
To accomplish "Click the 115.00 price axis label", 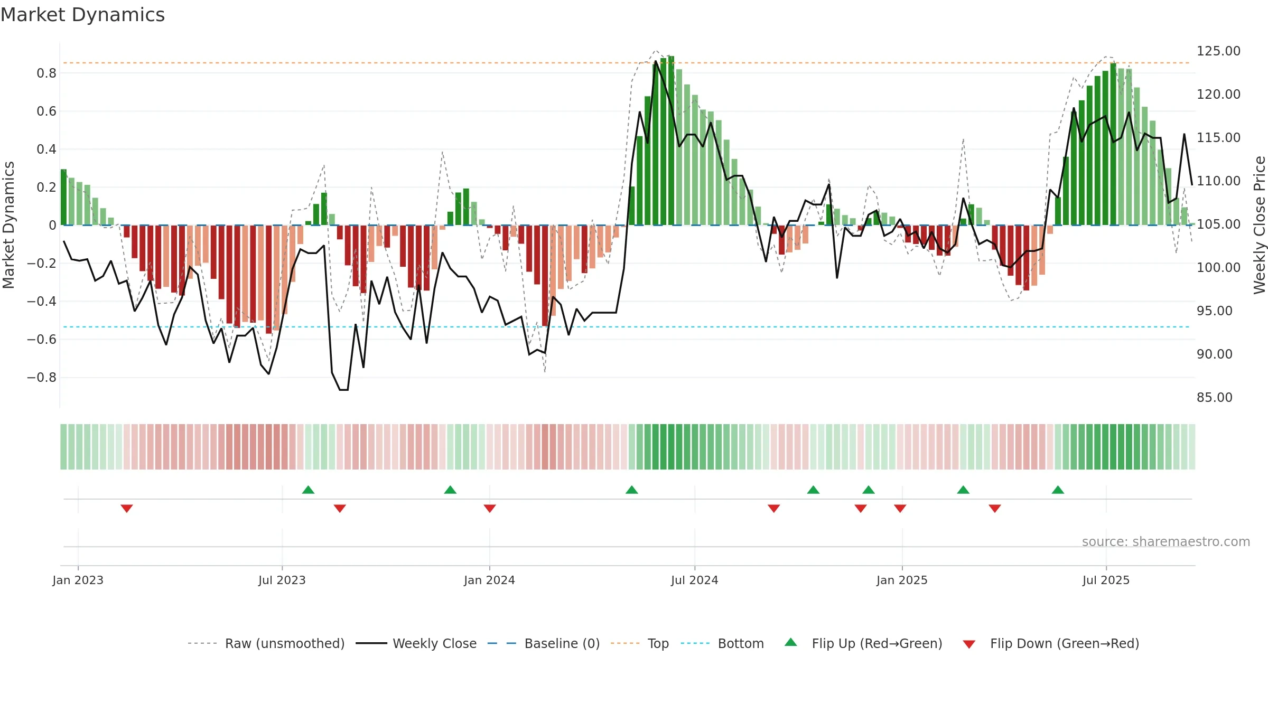I will click(1218, 137).
